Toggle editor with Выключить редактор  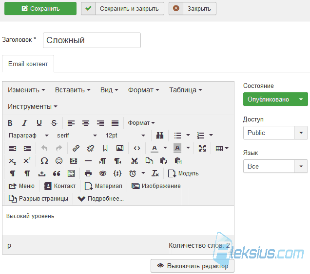[x=193, y=266]
